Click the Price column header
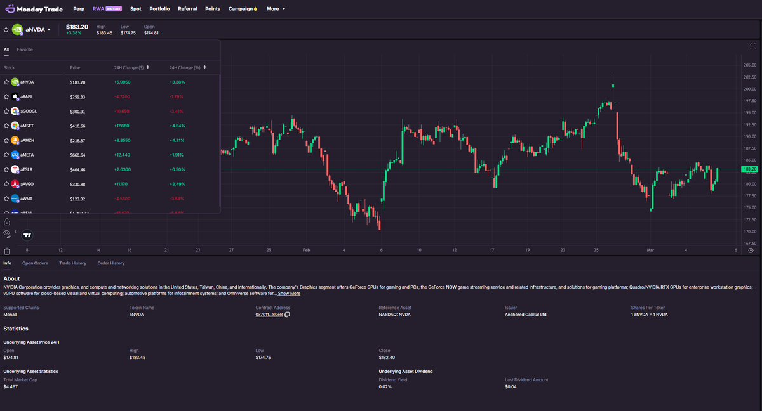The image size is (762, 411). [x=75, y=67]
